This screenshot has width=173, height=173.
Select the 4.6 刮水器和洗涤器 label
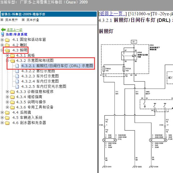tap(29, 123)
